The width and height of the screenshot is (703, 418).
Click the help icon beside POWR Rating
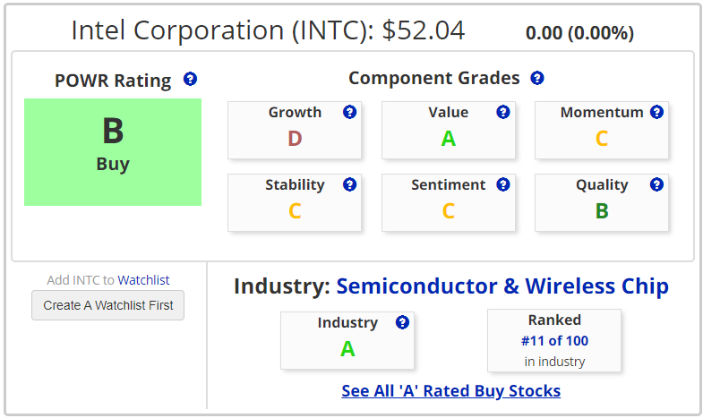190,79
